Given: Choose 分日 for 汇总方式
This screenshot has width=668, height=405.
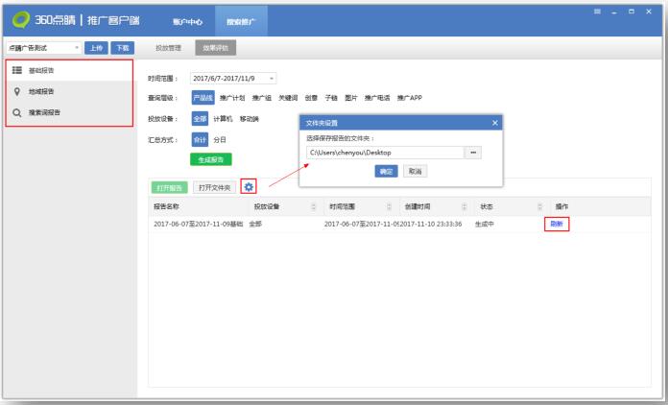Looking at the screenshot, I should 220,139.
